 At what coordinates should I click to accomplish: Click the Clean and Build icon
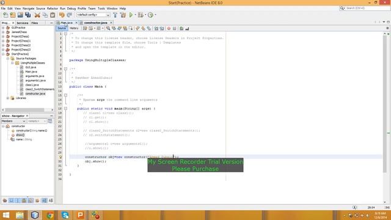tap(123, 15)
